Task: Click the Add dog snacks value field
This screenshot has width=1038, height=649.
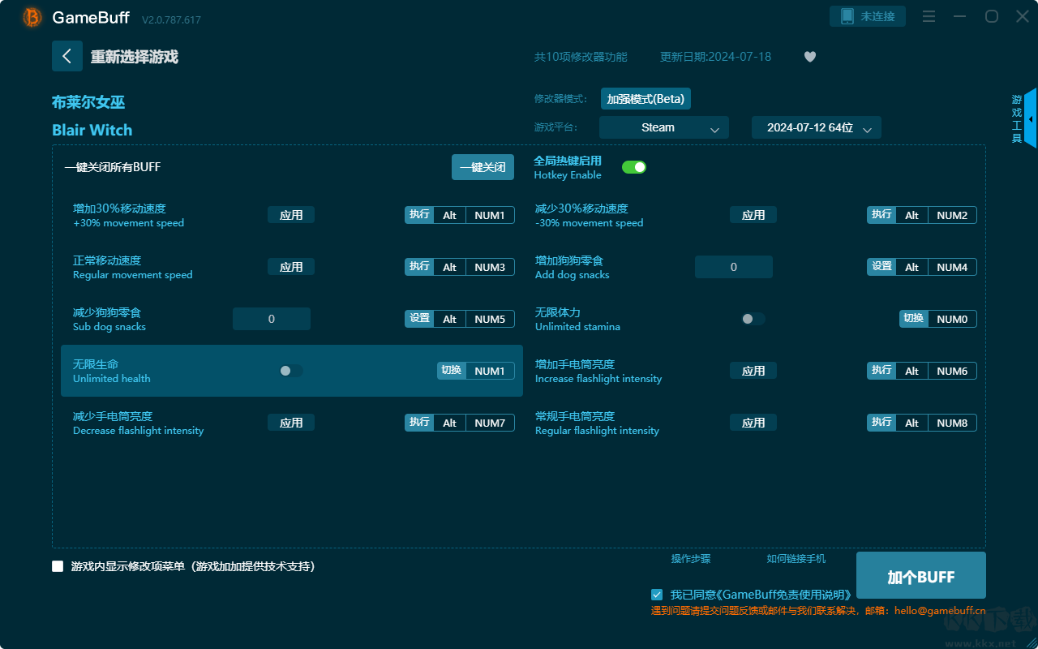Action: (x=734, y=267)
